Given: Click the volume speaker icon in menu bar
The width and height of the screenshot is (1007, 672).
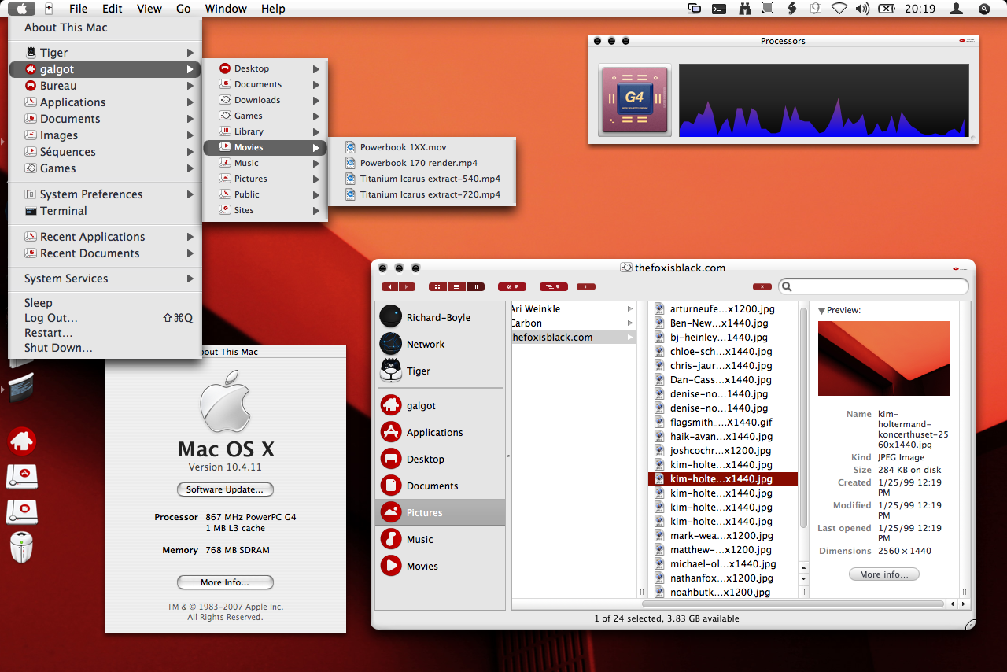Looking at the screenshot, I should (x=862, y=9).
